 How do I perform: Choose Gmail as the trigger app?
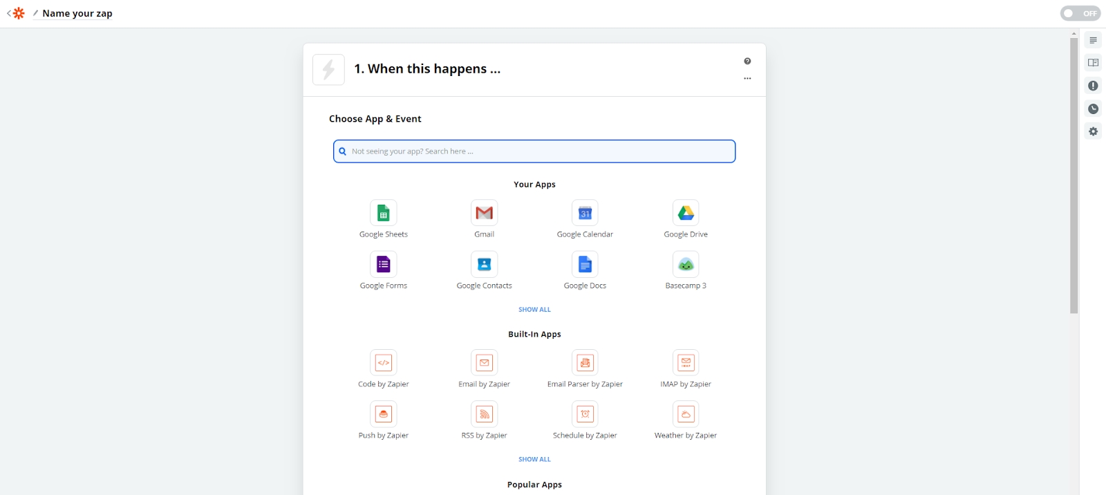pyautogui.click(x=484, y=213)
